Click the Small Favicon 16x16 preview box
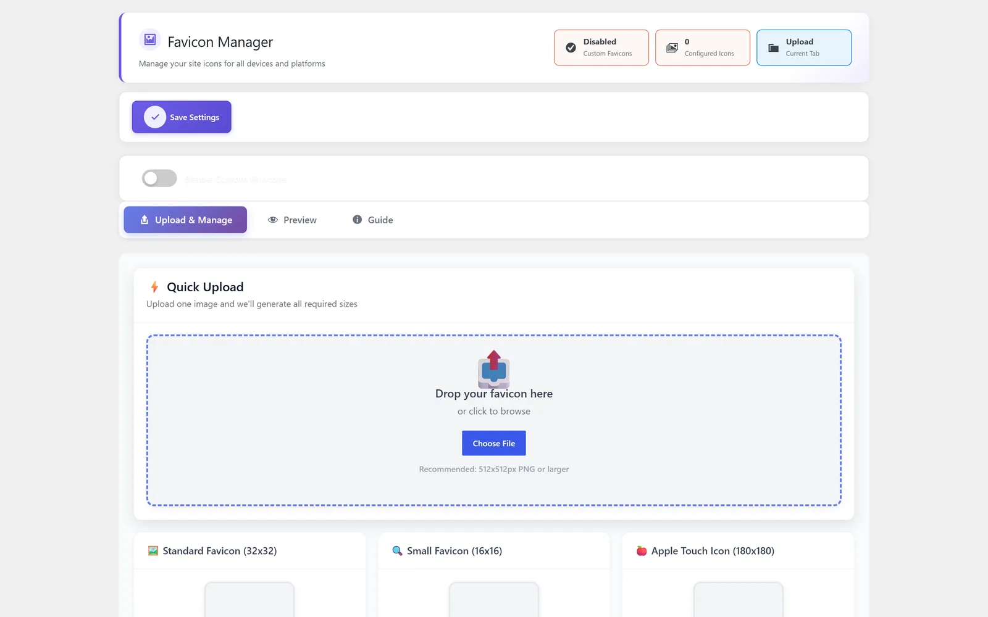988x617 pixels. point(494,599)
